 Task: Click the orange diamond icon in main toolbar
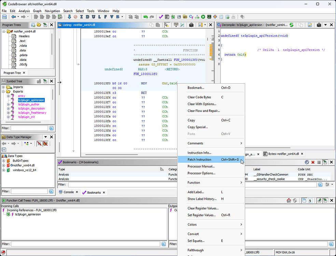click(215, 17)
